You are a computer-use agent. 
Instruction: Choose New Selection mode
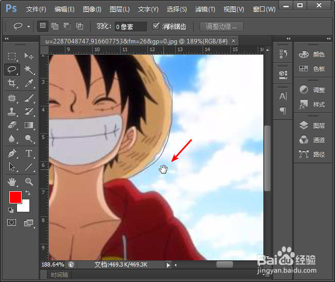[x=43, y=26]
